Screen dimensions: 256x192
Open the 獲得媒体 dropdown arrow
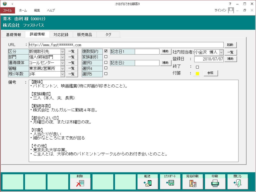(62, 63)
